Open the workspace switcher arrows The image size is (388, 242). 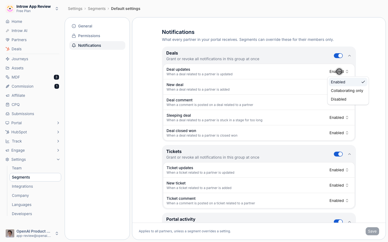click(57, 9)
